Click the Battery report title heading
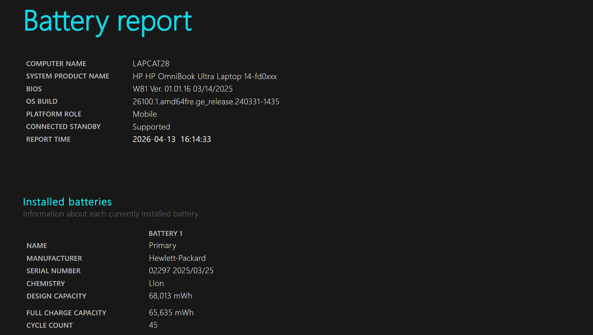The height and width of the screenshot is (335, 593). [108, 22]
